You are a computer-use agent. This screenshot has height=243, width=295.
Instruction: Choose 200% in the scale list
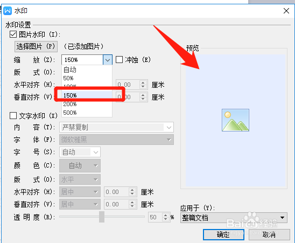click(87, 104)
